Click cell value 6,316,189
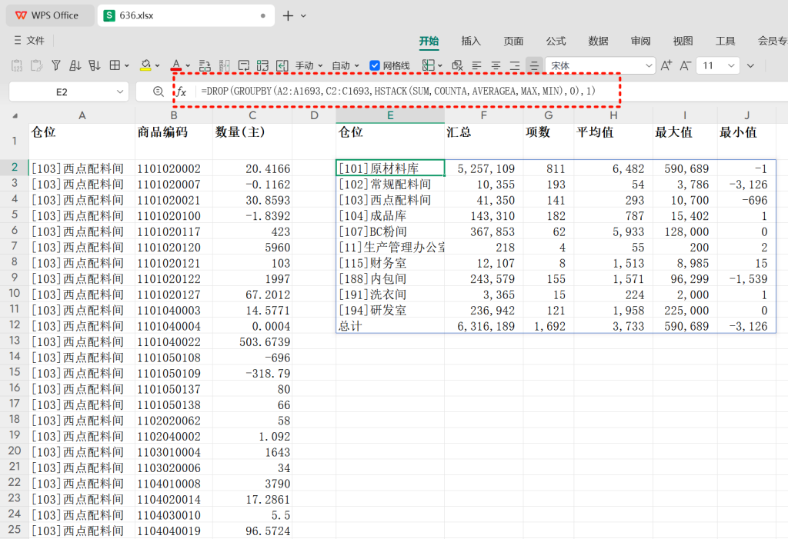 (x=483, y=326)
